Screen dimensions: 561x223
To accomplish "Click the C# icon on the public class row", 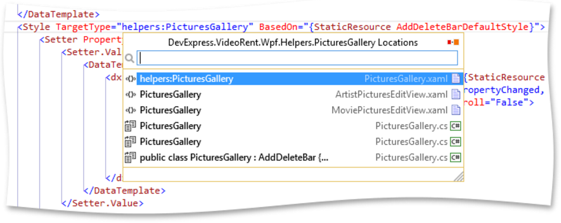I will coord(455,158).
